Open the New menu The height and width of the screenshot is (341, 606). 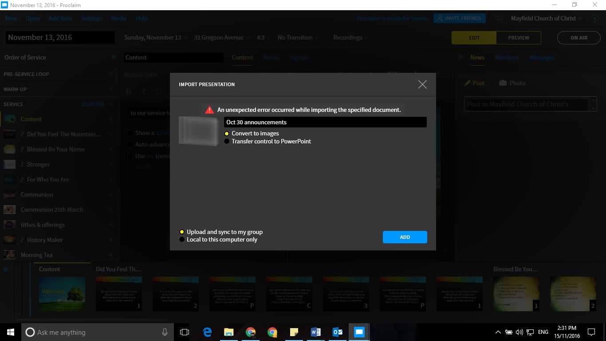click(x=11, y=18)
